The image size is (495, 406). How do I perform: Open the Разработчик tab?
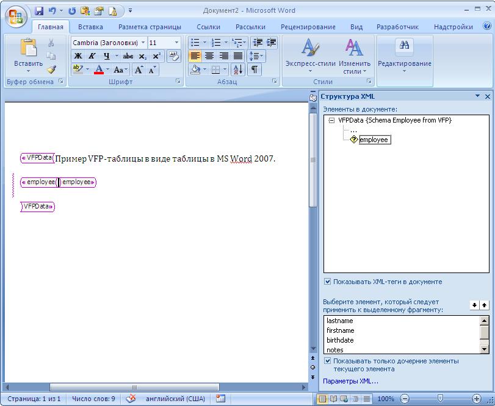397,27
